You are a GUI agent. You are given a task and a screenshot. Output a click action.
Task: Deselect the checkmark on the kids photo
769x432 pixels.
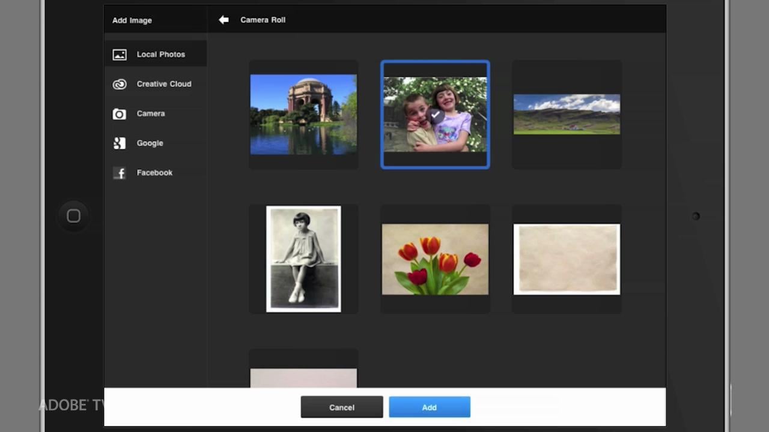(x=437, y=115)
